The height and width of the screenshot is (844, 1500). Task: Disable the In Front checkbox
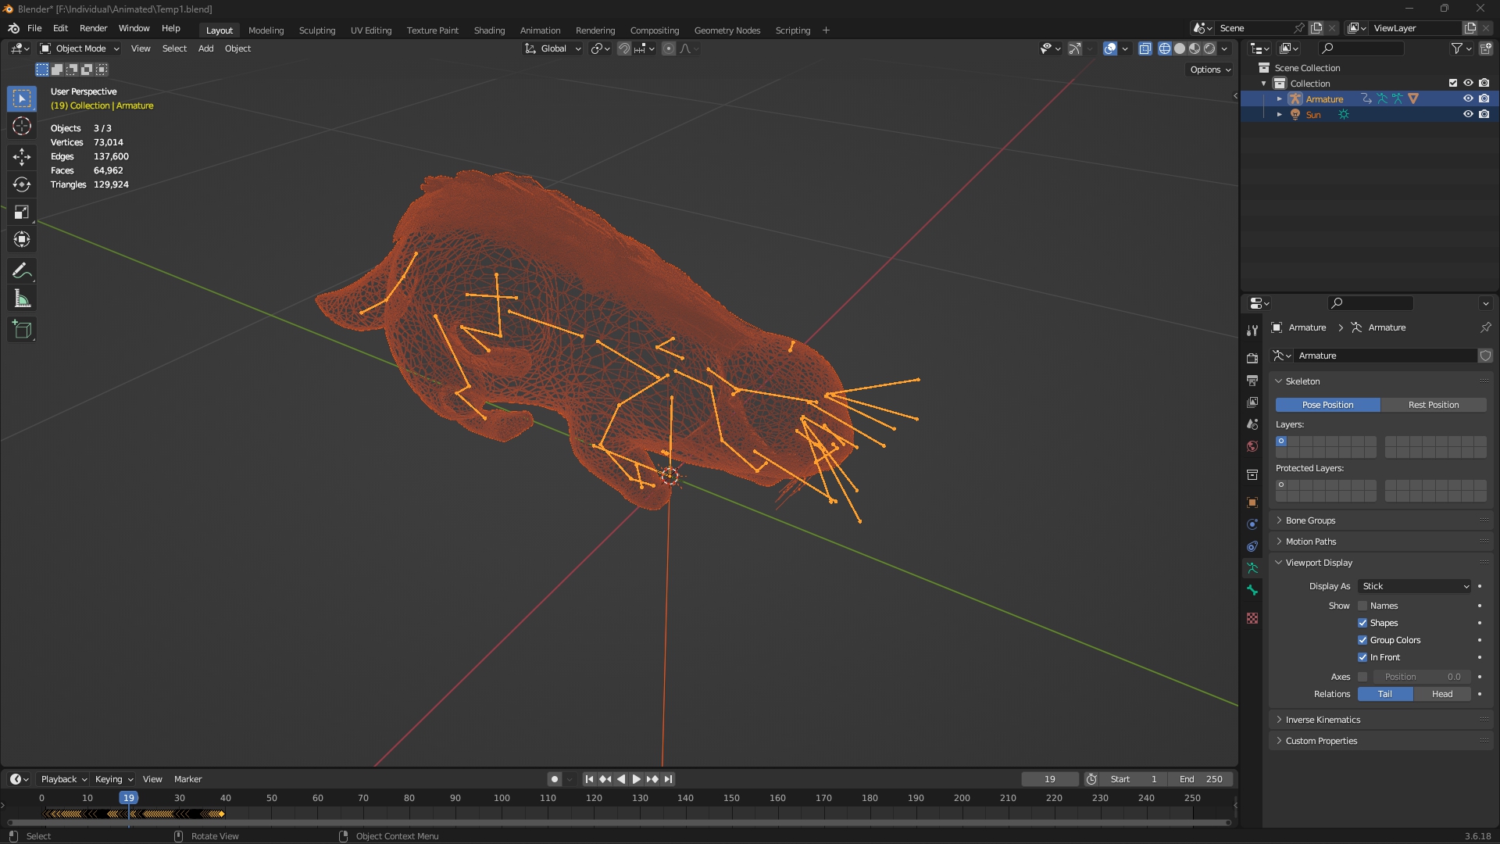(x=1362, y=657)
